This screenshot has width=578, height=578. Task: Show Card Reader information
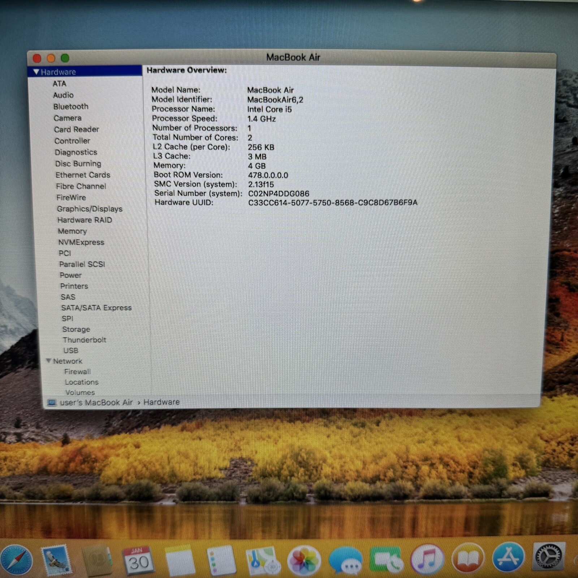pyautogui.click(x=77, y=129)
